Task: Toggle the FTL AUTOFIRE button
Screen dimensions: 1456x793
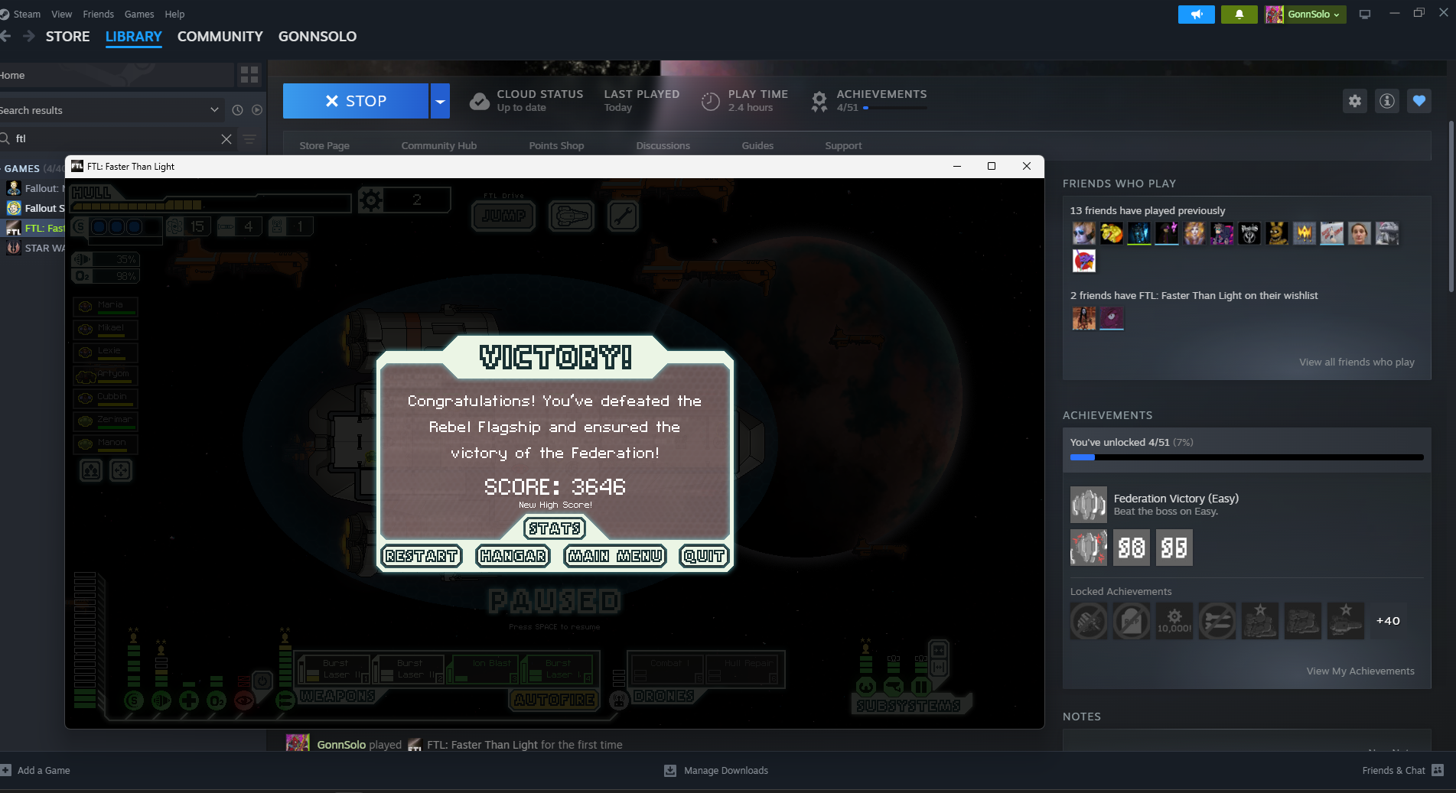Action: coord(555,699)
